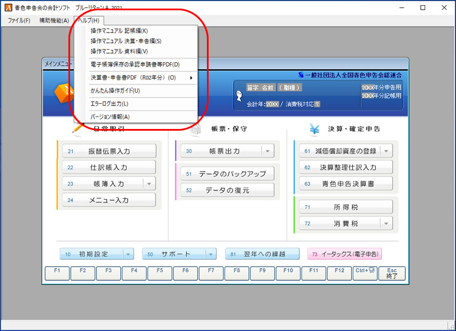Open データのバックアップ

[227, 173]
